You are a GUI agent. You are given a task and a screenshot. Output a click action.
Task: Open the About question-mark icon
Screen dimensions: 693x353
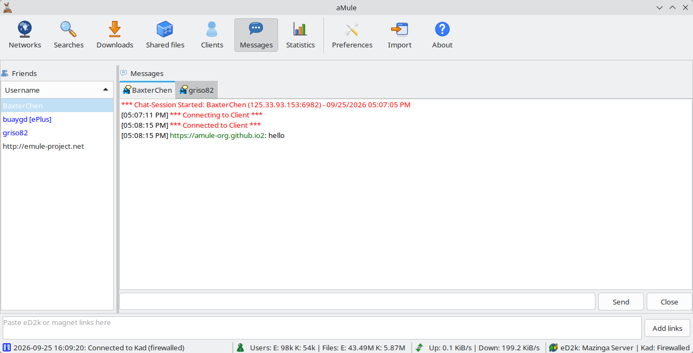tap(442, 29)
